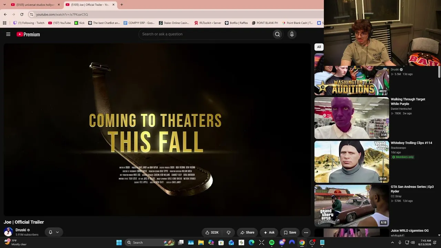Click the Chrome address bar URL
The width and height of the screenshot is (441, 248).
click(x=62, y=14)
